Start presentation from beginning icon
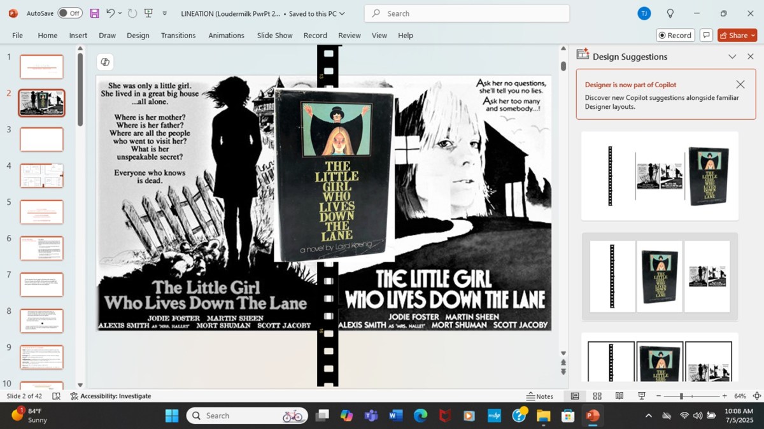The height and width of the screenshot is (429, 764). 149,13
